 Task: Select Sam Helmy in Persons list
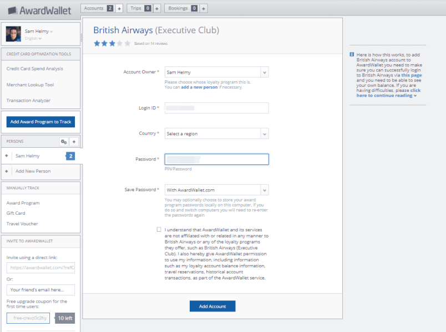28,156
